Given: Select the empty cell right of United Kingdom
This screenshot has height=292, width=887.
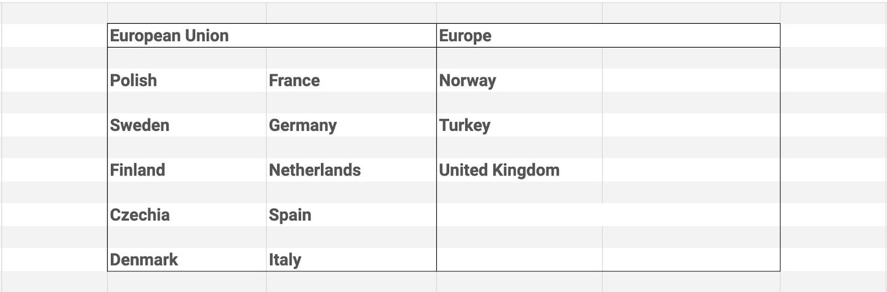Looking at the screenshot, I should coord(691,170).
